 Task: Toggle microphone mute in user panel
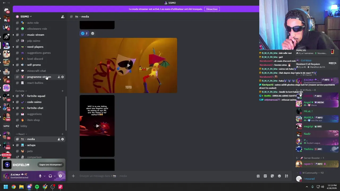40,176
